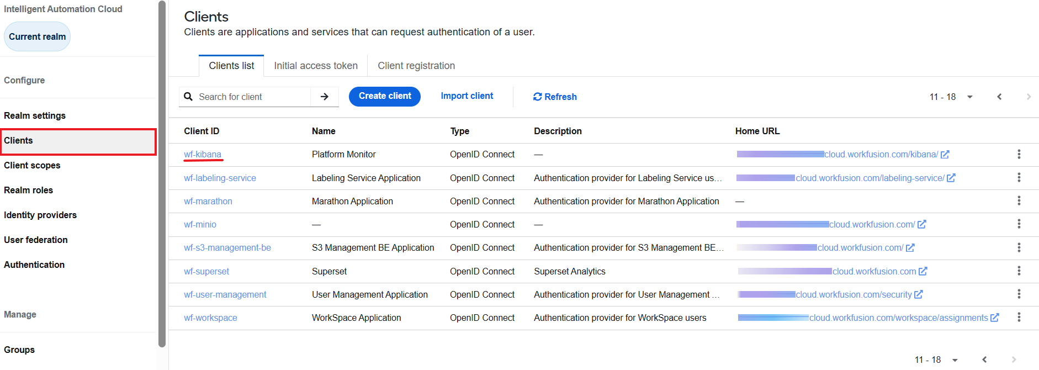Click the Marathon Application name cell

pyautogui.click(x=352, y=201)
